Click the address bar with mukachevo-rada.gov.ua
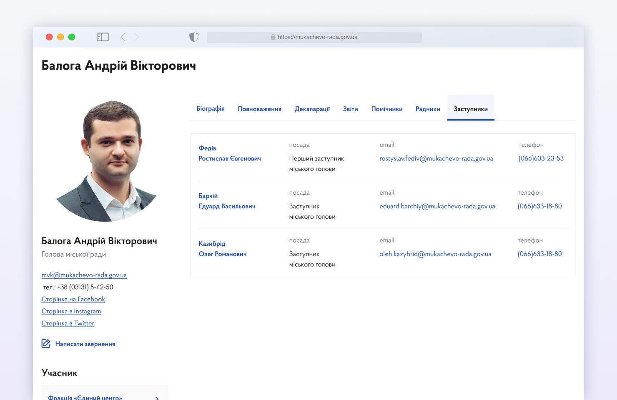The width and height of the screenshot is (617, 400). pyautogui.click(x=314, y=37)
